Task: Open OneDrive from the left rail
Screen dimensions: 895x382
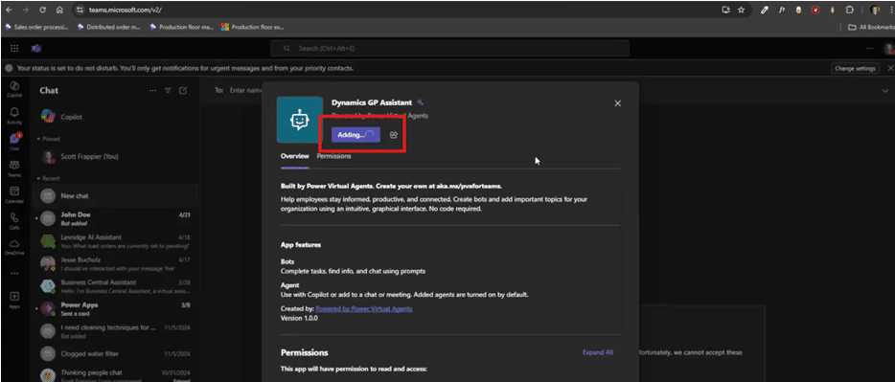Action: point(14,246)
